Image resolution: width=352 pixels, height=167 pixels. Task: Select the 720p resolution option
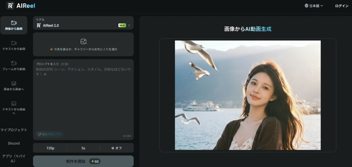(50, 148)
